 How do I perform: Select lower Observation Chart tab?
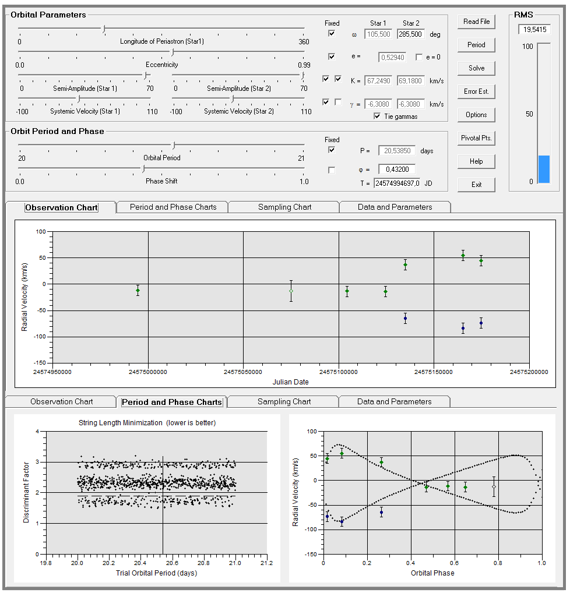(x=61, y=401)
